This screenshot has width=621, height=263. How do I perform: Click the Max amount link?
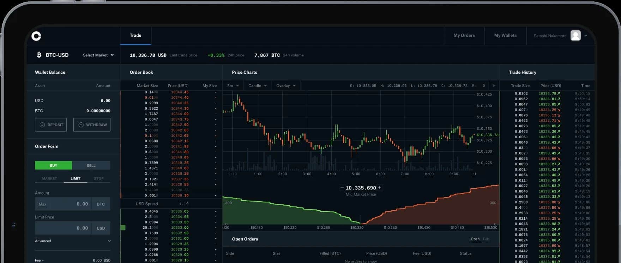(x=42, y=204)
